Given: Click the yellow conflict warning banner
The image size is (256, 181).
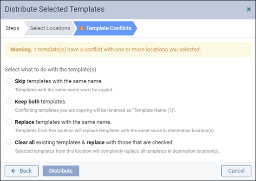Looking at the screenshot, I should (x=128, y=50).
